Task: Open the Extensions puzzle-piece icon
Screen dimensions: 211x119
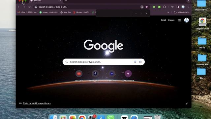Action: pos(165,7)
